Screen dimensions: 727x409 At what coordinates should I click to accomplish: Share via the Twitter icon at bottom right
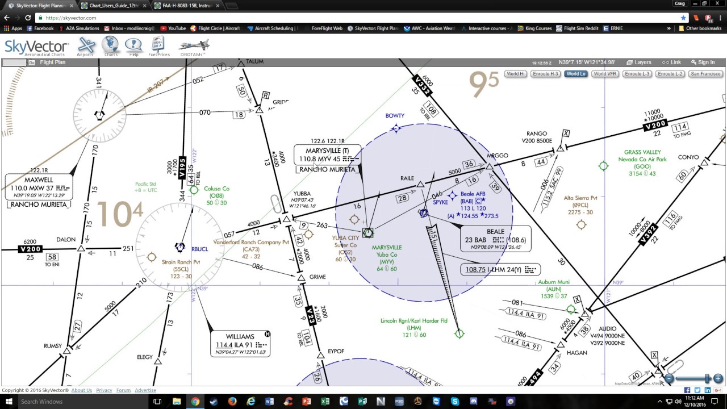(x=697, y=390)
